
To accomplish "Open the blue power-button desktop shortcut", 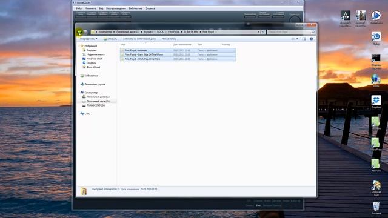I will (376, 39).
